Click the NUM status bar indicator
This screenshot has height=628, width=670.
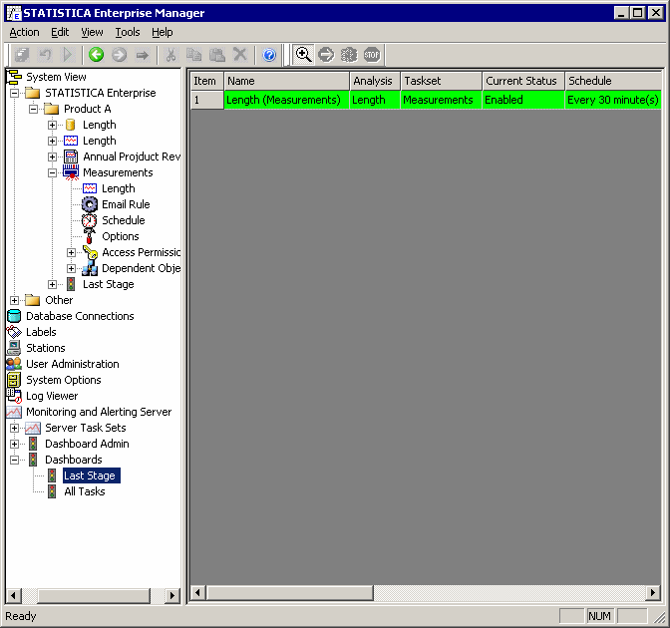(599, 616)
